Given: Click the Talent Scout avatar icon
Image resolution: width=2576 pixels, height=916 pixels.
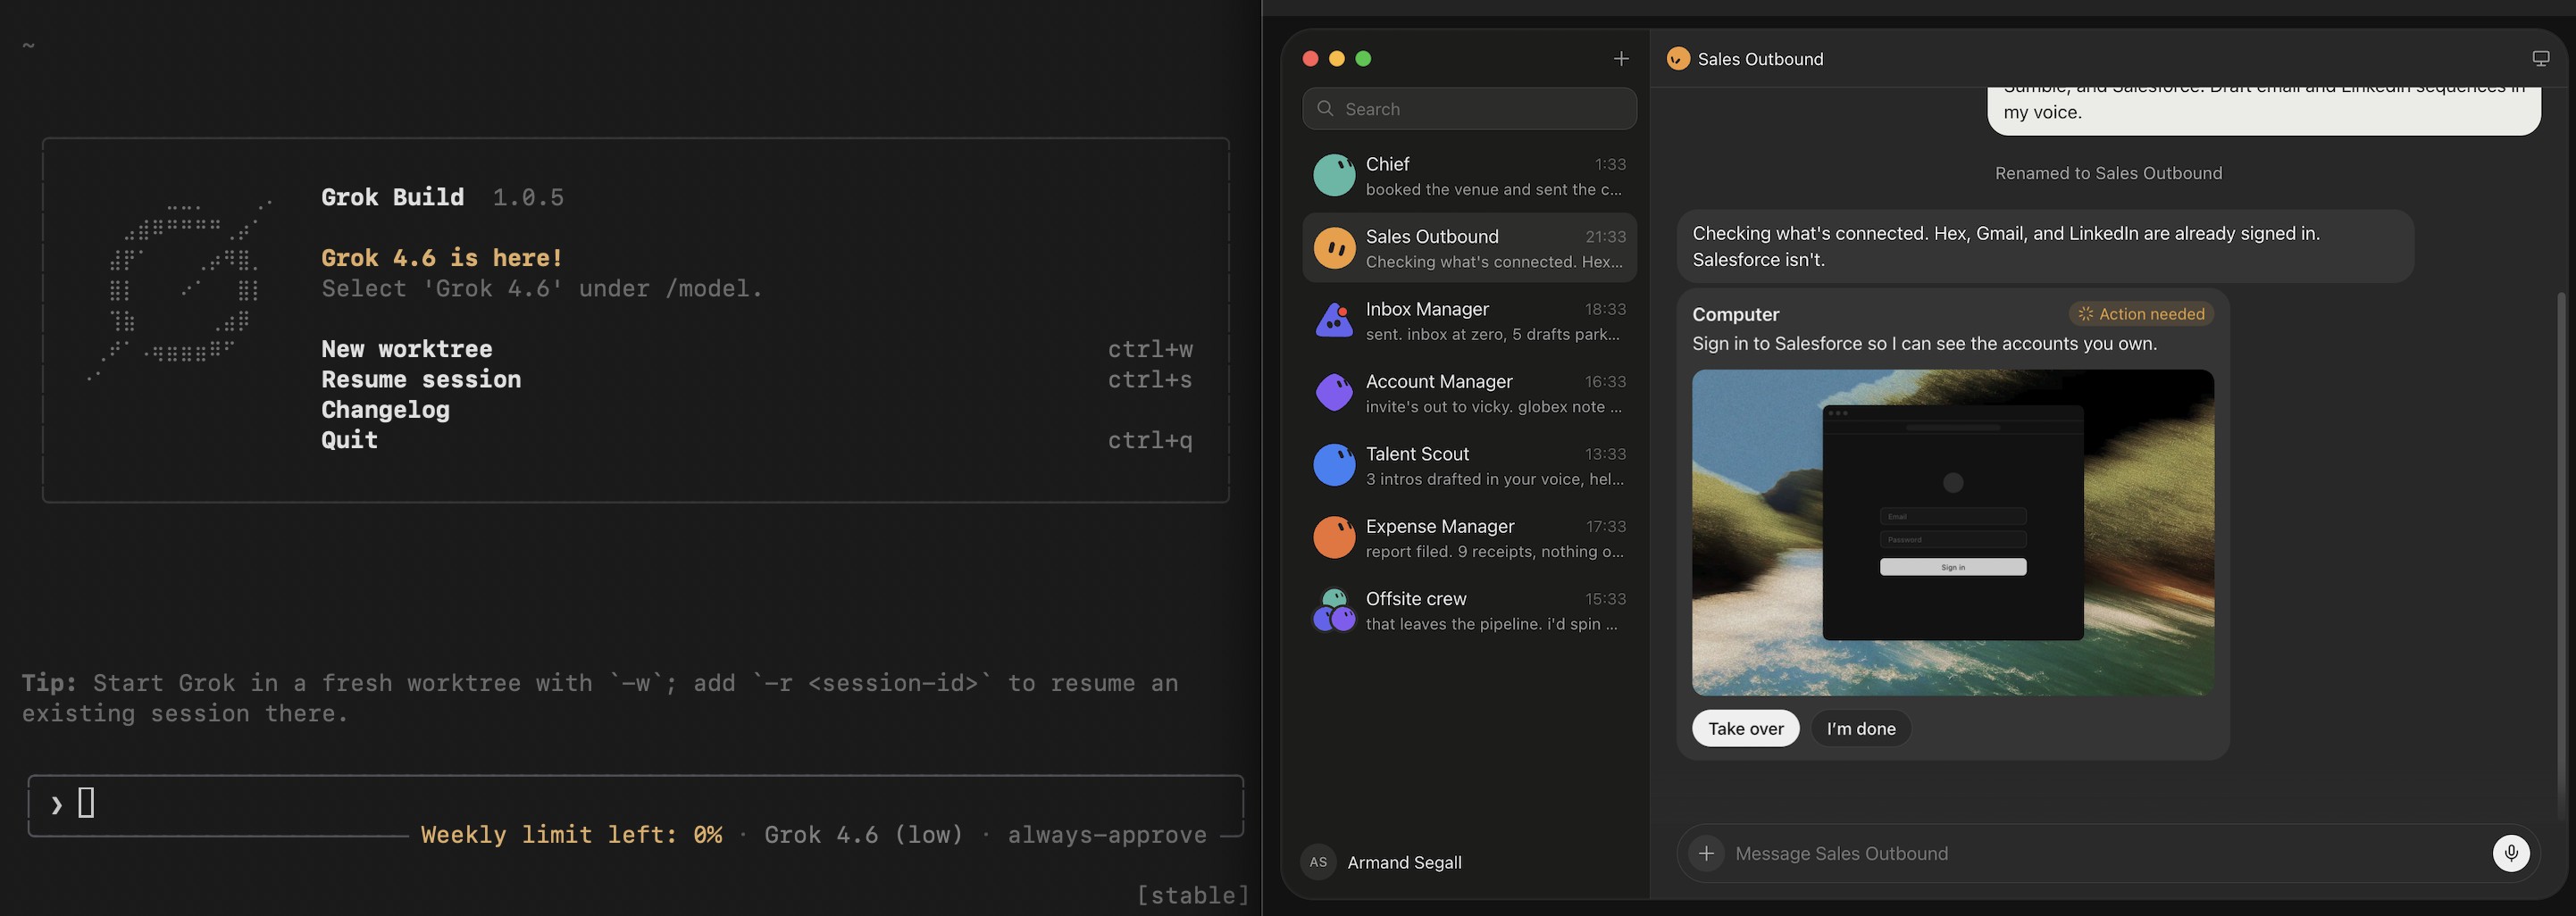Looking at the screenshot, I should (x=1334, y=465).
